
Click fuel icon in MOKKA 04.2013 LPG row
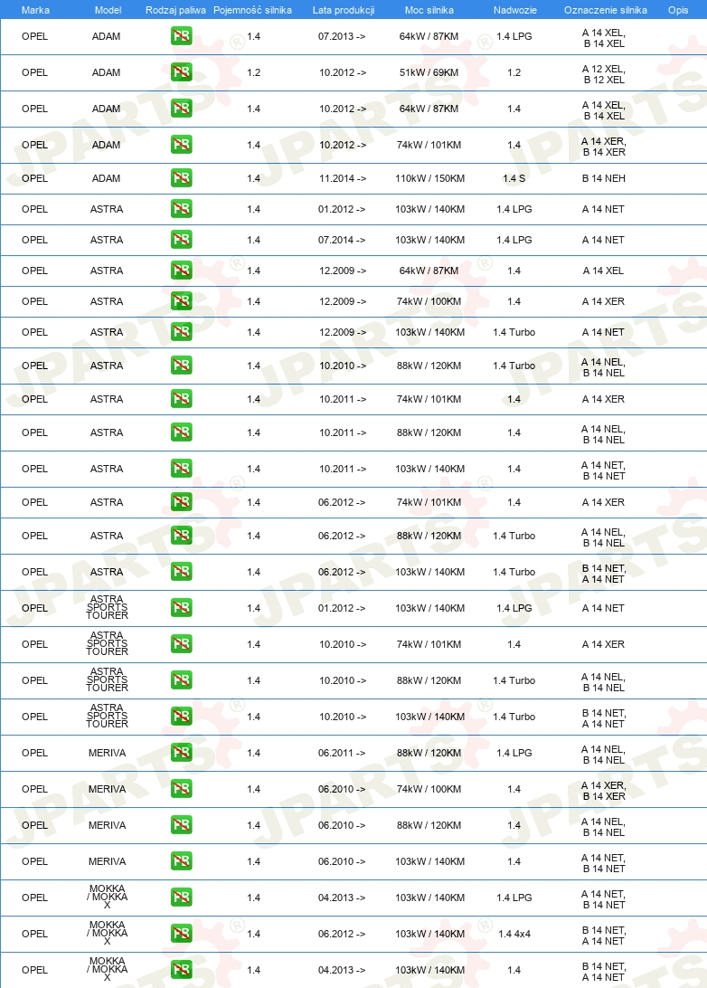[182, 898]
